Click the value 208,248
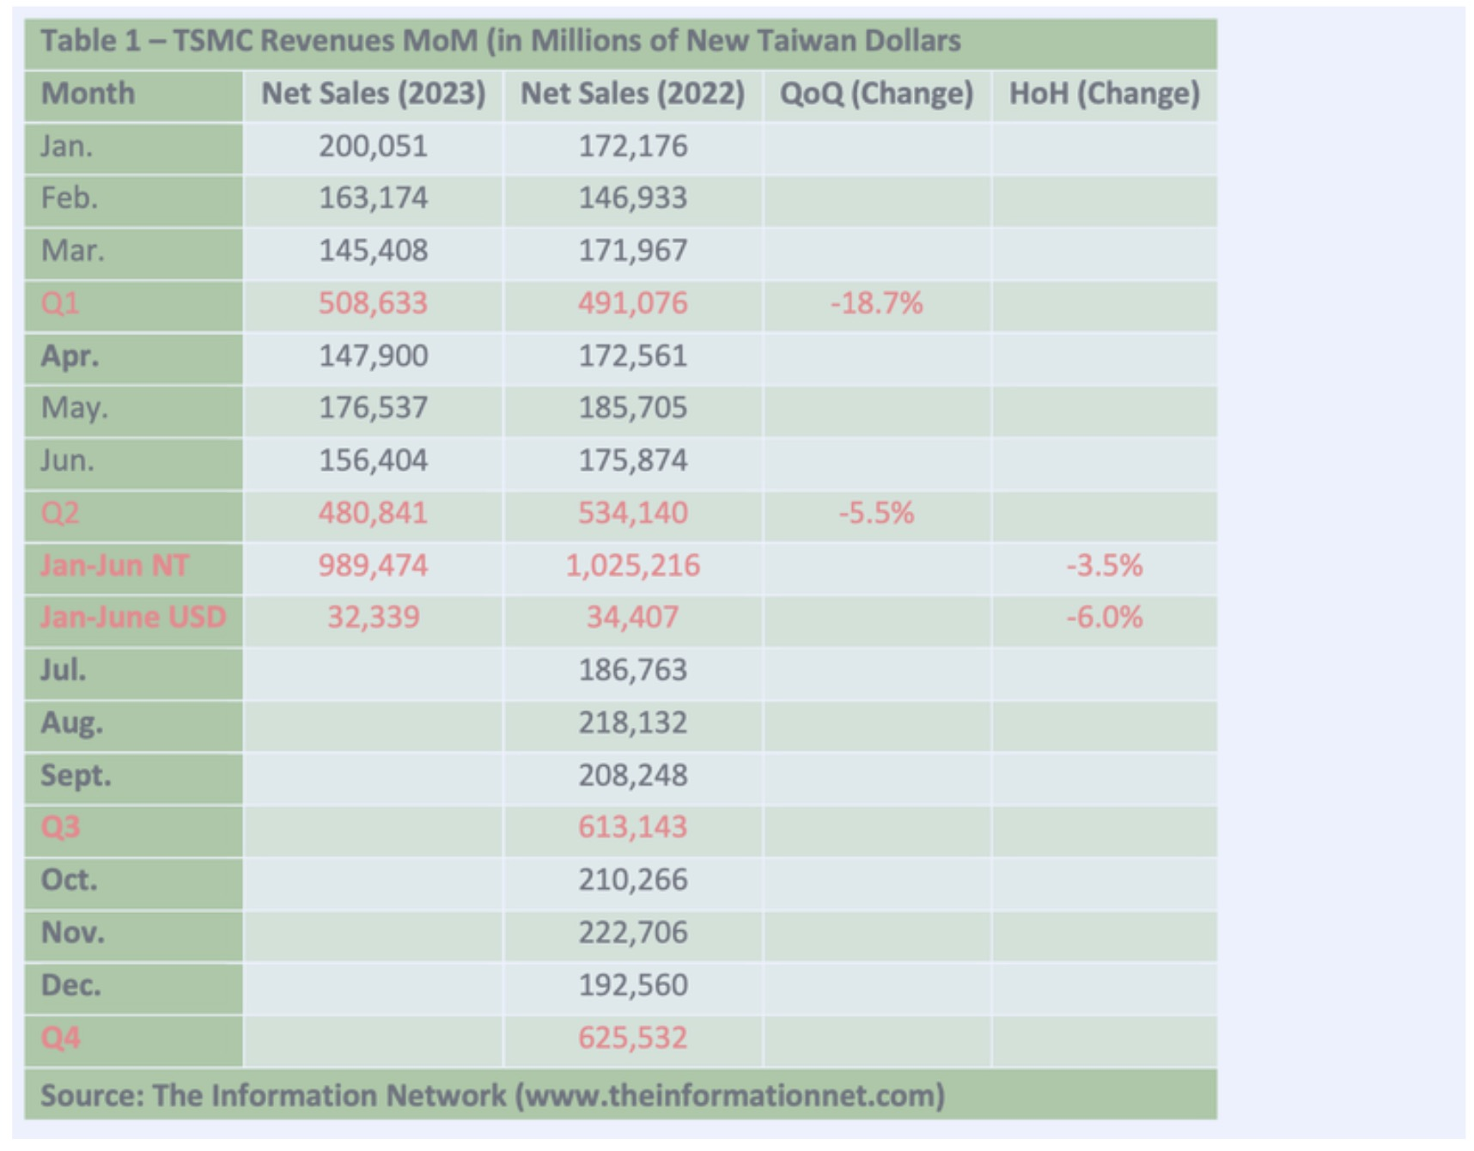 tap(633, 775)
